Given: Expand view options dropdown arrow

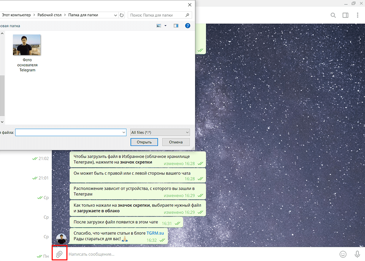Looking at the screenshot, I should (165, 26).
